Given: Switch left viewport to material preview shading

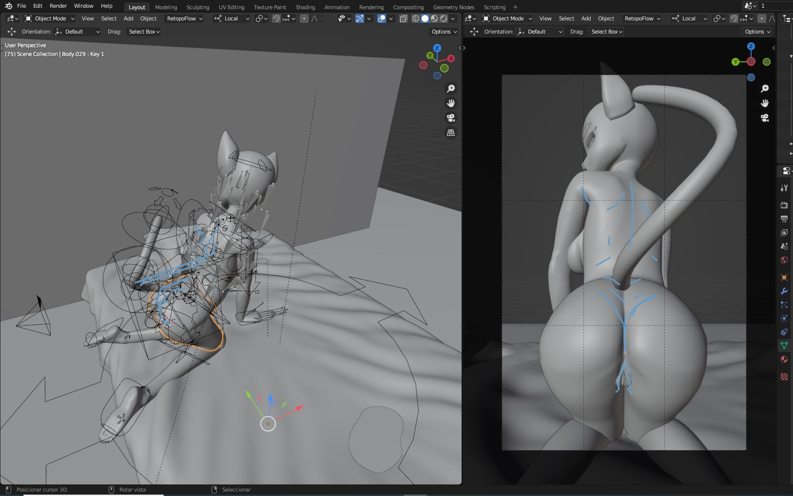Looking at the screenshot, I should (x=434, y=18).
